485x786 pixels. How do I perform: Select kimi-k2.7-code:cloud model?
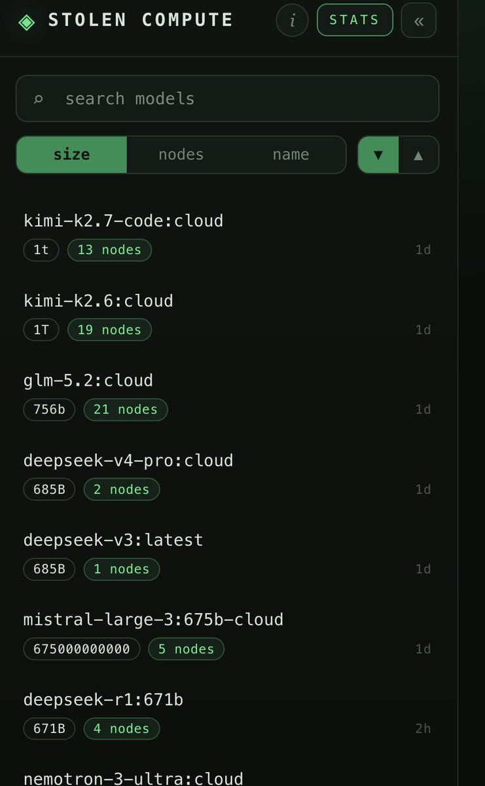tap(123, 221)
